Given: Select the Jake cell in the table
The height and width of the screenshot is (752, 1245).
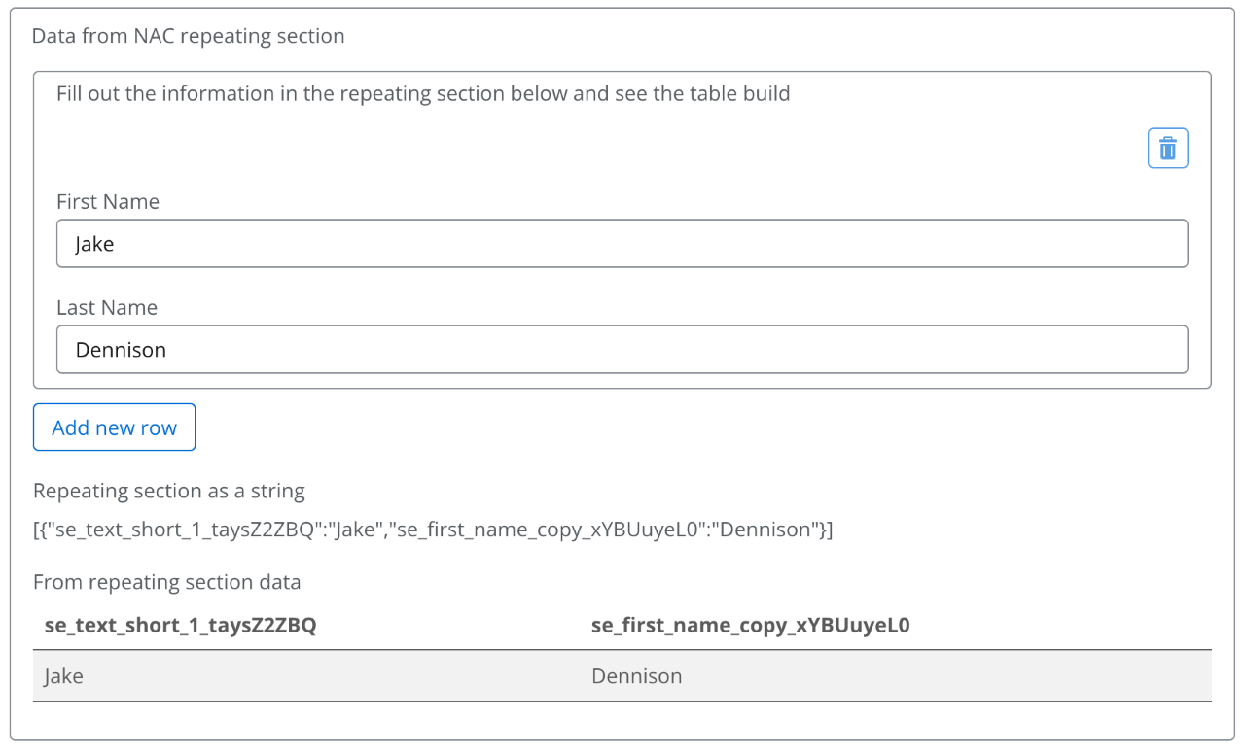Looking at the screenshot, I should pos(64,676).
